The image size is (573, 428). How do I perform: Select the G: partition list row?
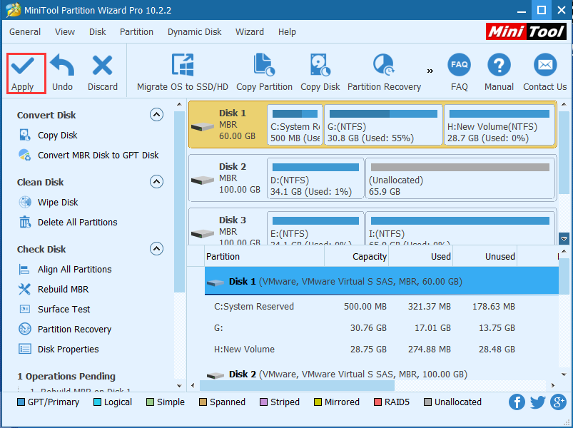(x=382, y=328)
